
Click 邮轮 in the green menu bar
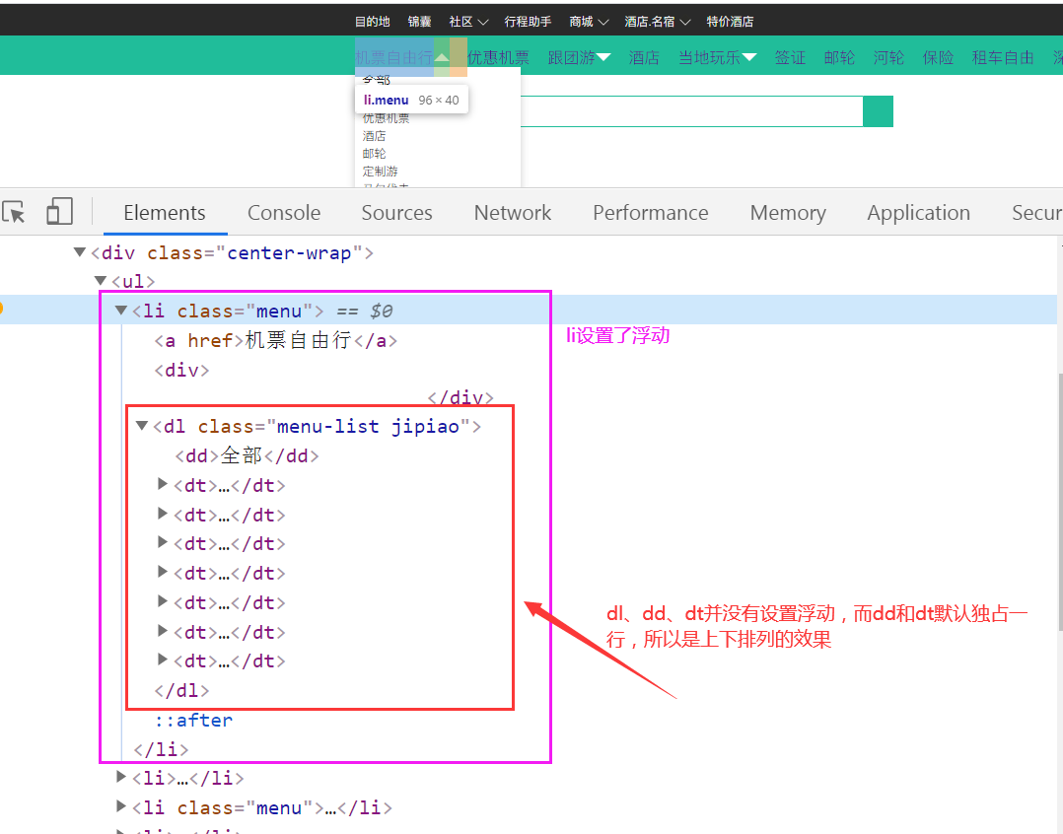(x=839, y=57)
